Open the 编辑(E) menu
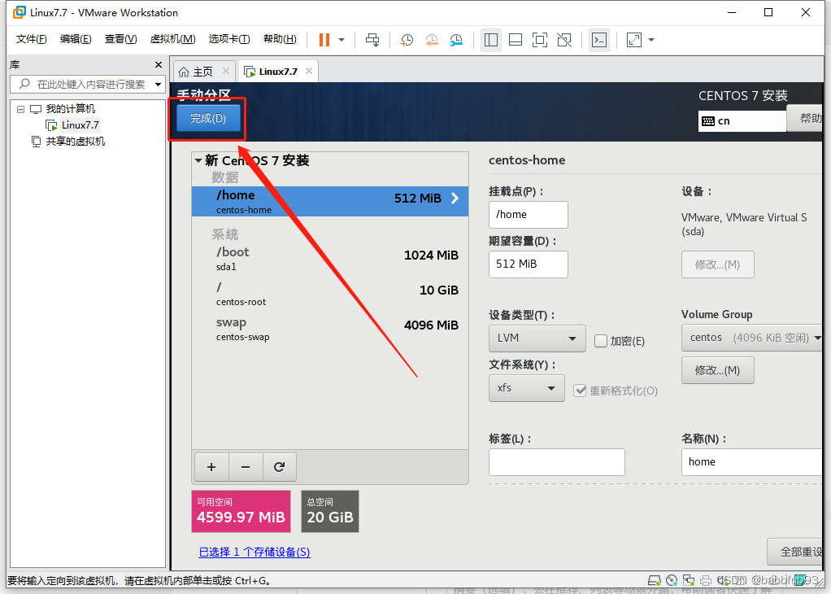The image size is (831, 594). 76,39
